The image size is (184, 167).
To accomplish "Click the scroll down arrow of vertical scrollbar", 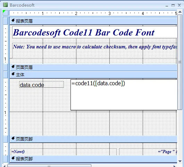I will [180, 161].
